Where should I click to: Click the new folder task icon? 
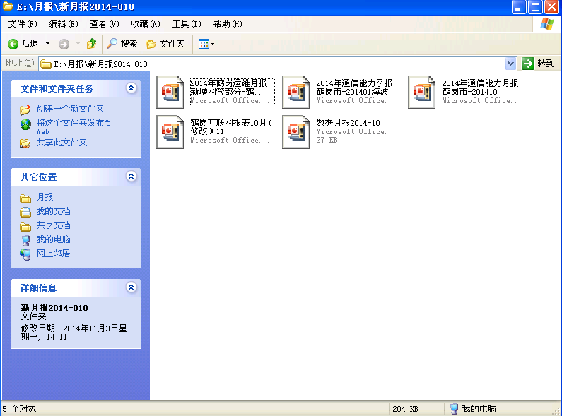click(25, 109)
